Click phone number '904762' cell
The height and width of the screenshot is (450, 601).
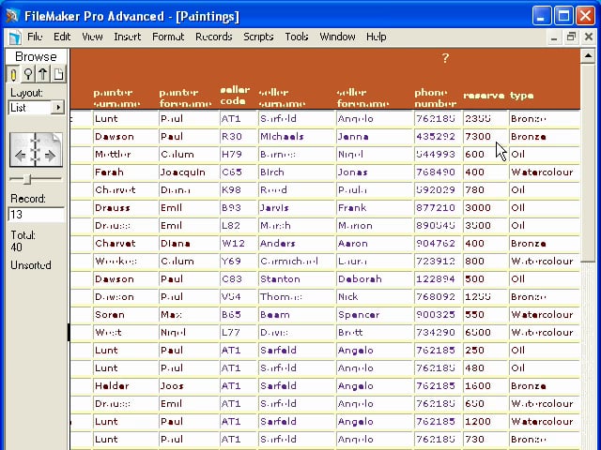tap(439, 244)
